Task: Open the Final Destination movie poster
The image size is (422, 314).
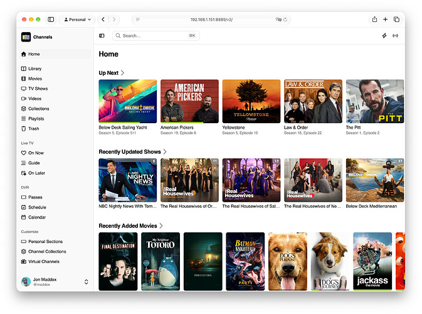Action: pos(118,261)
